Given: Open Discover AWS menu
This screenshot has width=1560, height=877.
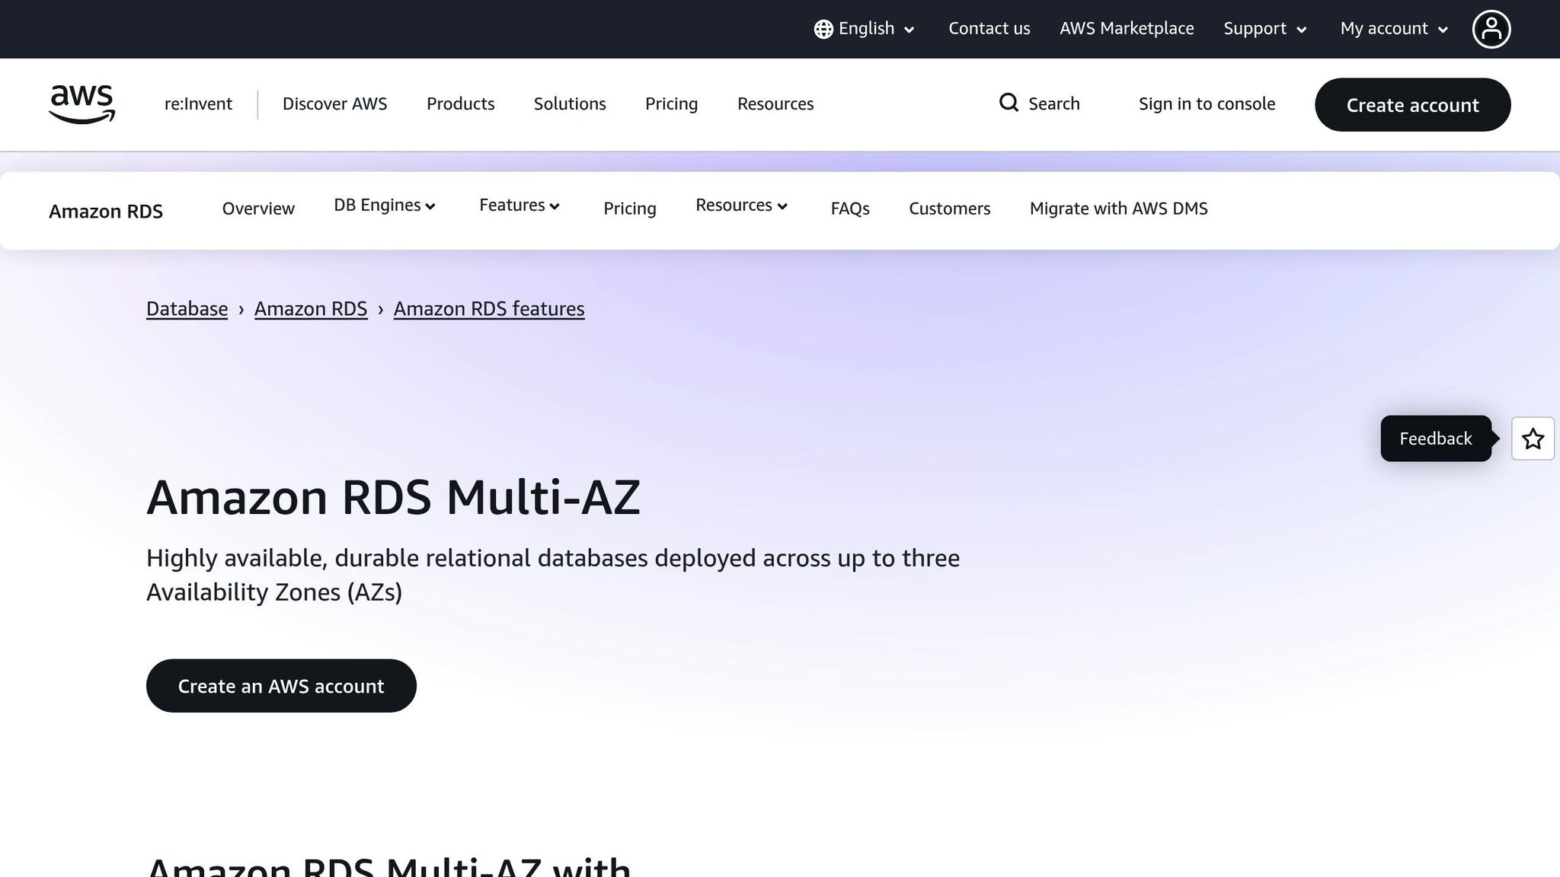Looking at the screenshot, I should click(334, 104).
